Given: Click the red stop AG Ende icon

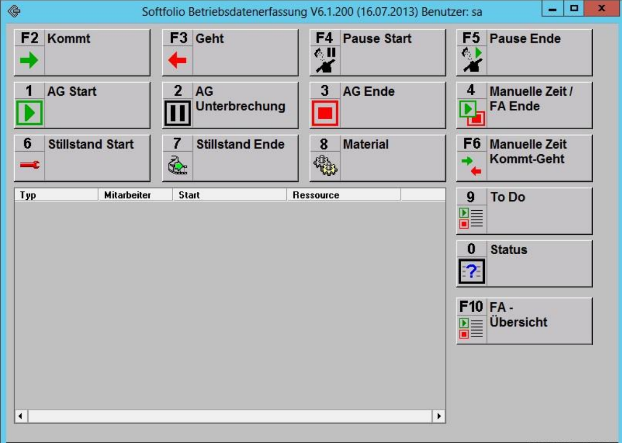Looking at the screenshot, I should [325, 113].
